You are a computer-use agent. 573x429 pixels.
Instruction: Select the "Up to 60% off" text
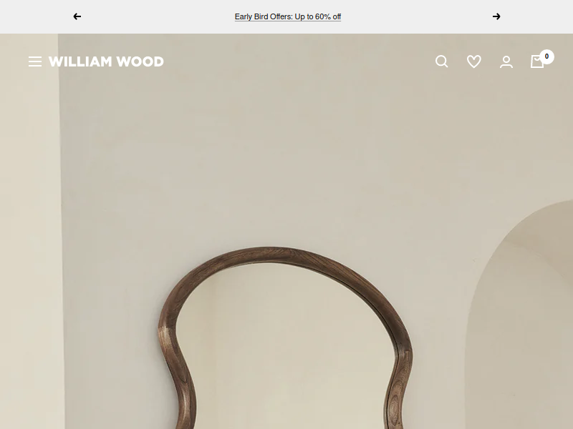317,16
